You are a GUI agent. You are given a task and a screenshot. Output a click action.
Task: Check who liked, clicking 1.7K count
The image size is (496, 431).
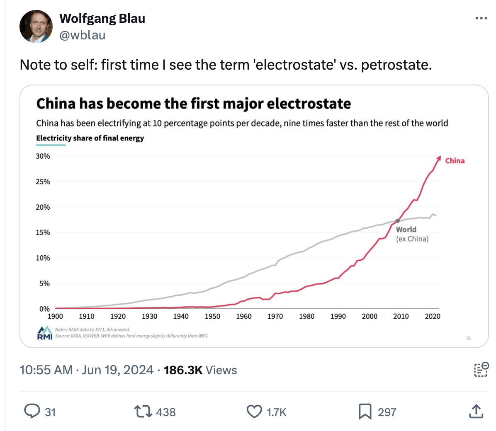(x=275, y=412)
